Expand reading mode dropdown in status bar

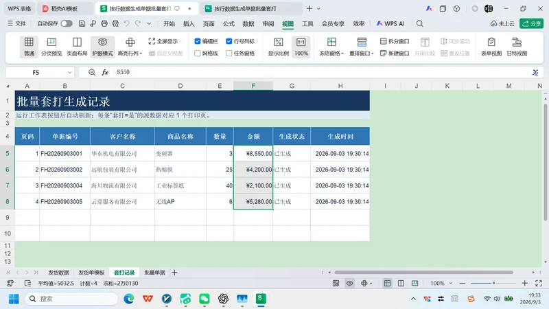(371, 283)
